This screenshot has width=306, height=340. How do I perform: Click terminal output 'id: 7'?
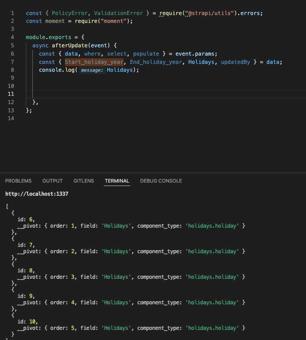point(26,245)
